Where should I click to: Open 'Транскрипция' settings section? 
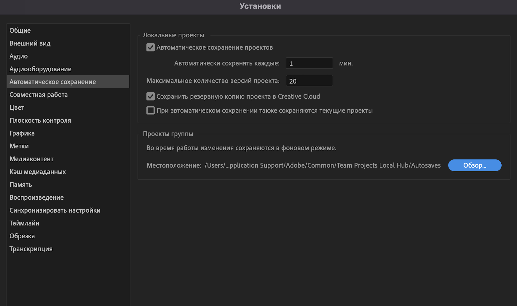click(31, 249)
